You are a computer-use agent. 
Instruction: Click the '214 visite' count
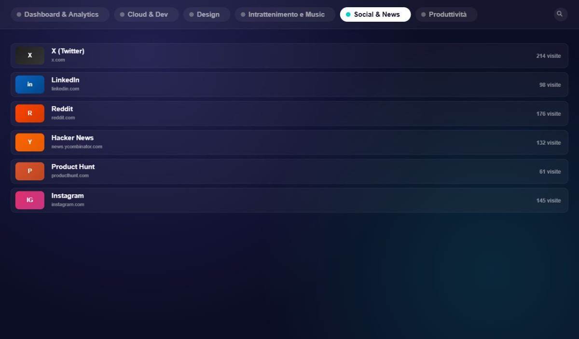[x=549, y=56]
